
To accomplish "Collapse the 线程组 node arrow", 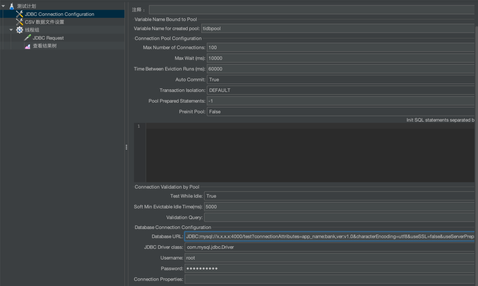I will click(11, 30).
